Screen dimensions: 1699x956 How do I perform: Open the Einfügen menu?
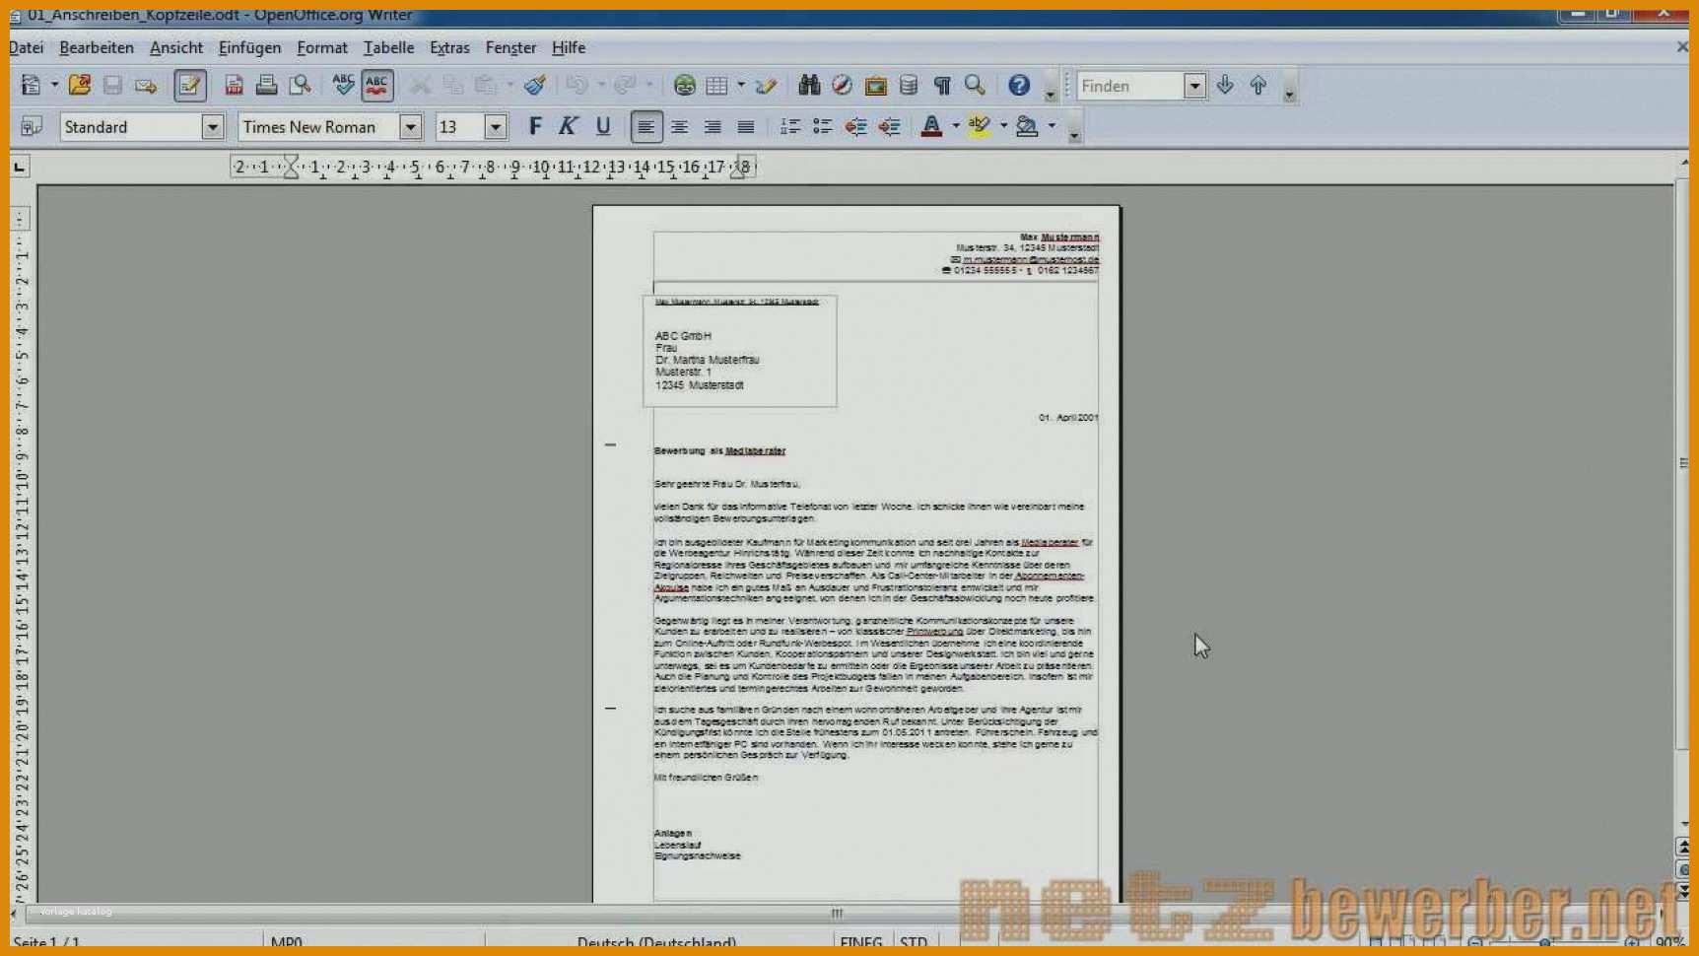(x=249, y=47)
